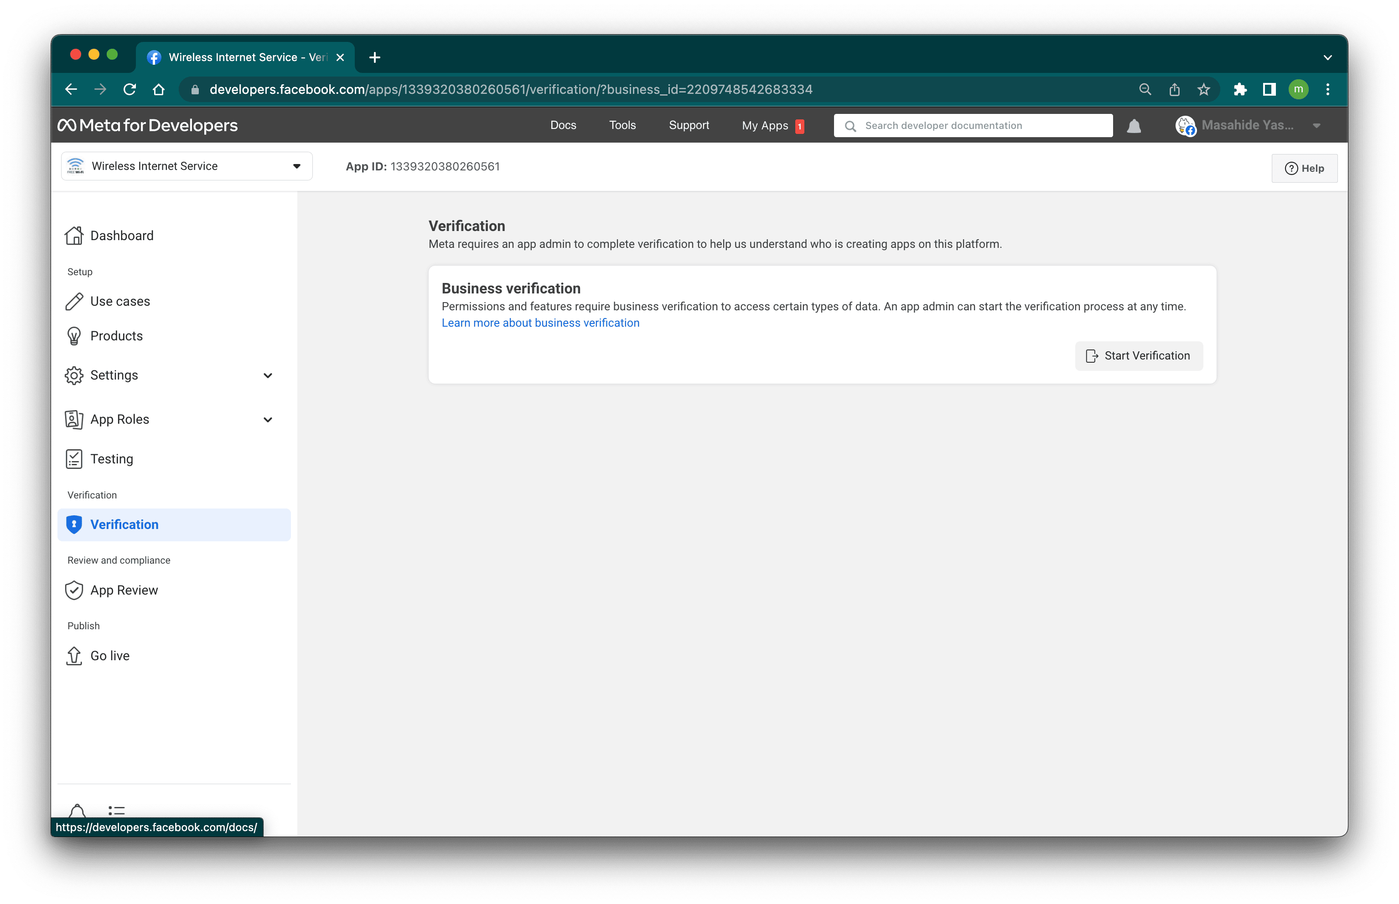1399x904 pixels.
Task: Expand the account dropdown arrow
Action: tap(1317, 126)
